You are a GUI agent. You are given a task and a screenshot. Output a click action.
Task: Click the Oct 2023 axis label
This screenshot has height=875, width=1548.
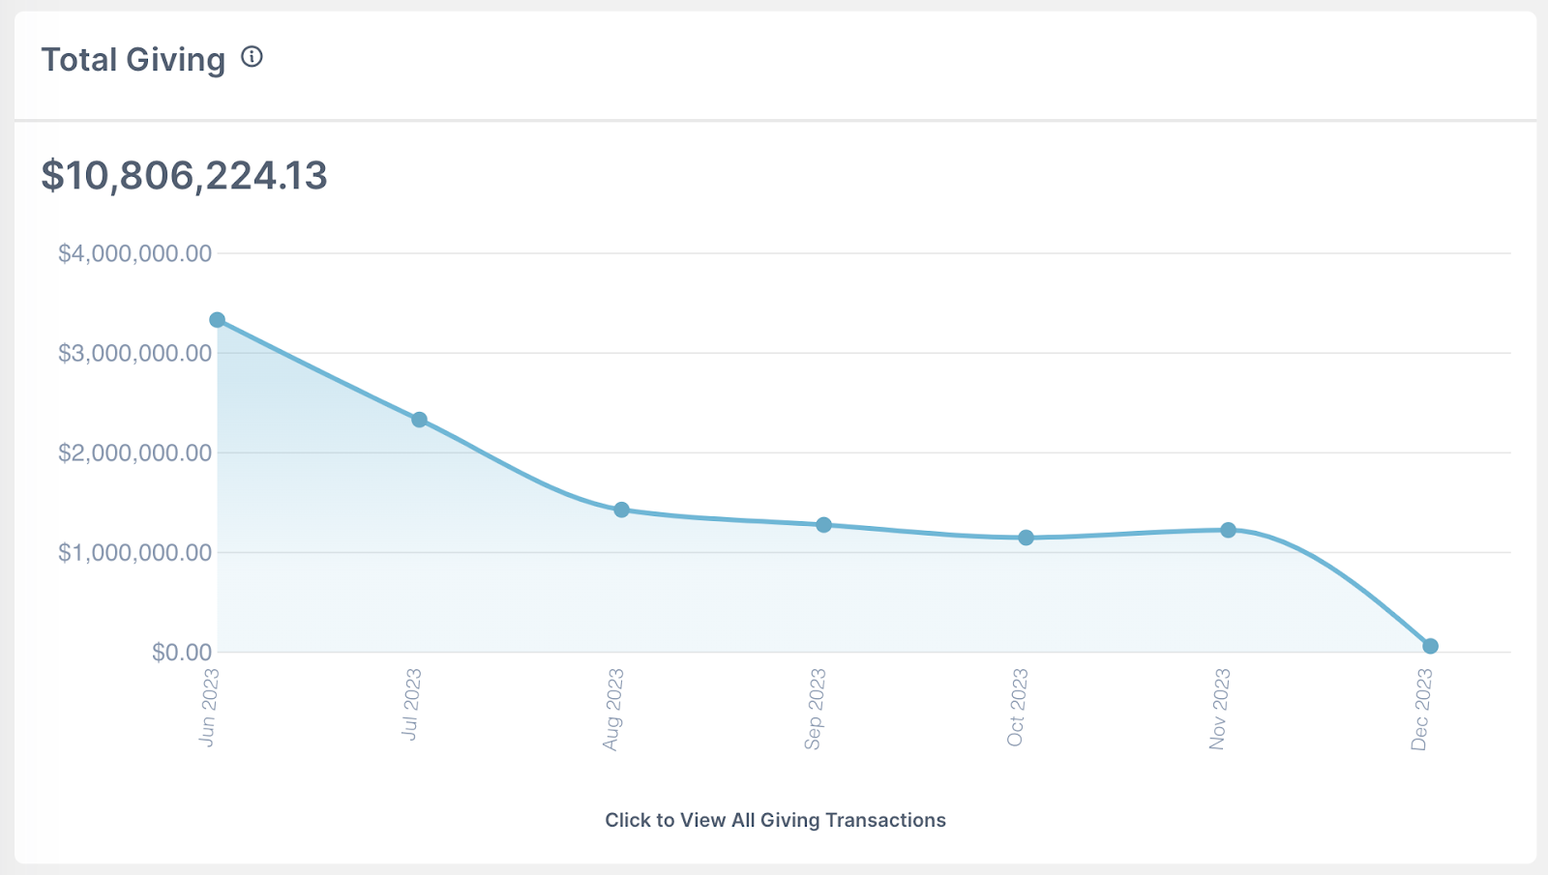coord(1017,707)
